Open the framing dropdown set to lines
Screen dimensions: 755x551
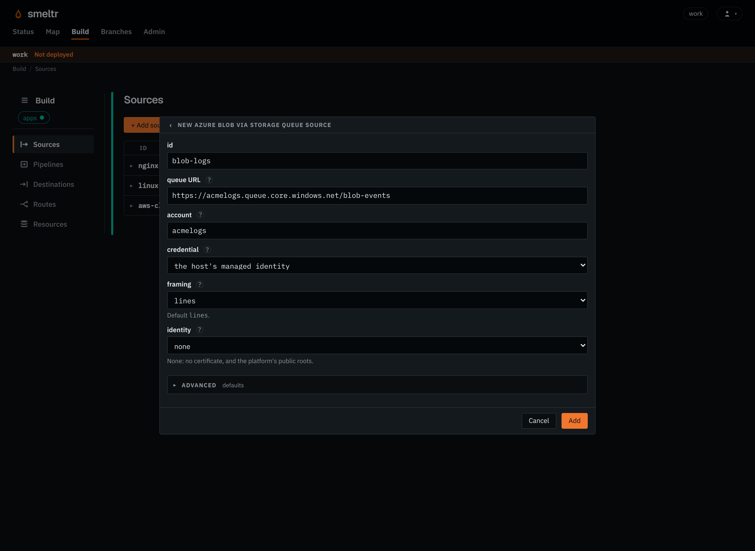(x=377, y=300)
